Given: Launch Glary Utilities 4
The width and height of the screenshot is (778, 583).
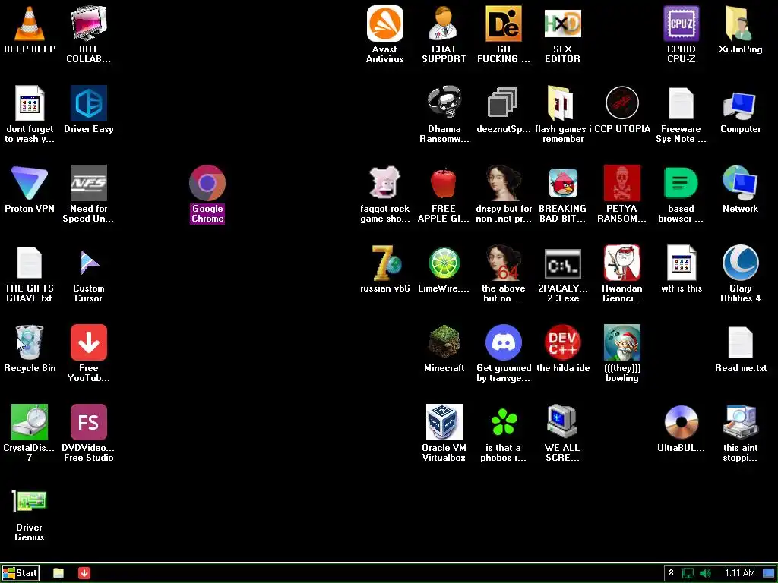Looking at the screenshot, I should 740,263.
